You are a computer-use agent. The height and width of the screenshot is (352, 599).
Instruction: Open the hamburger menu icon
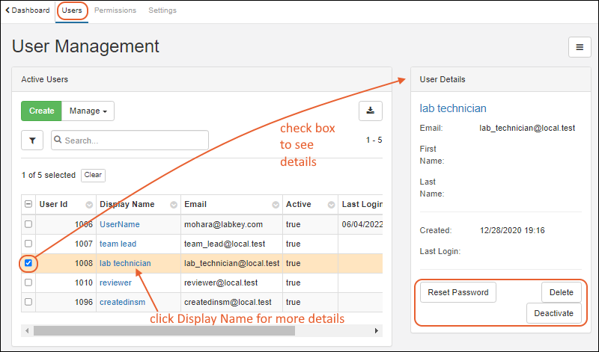pos(579,46)
